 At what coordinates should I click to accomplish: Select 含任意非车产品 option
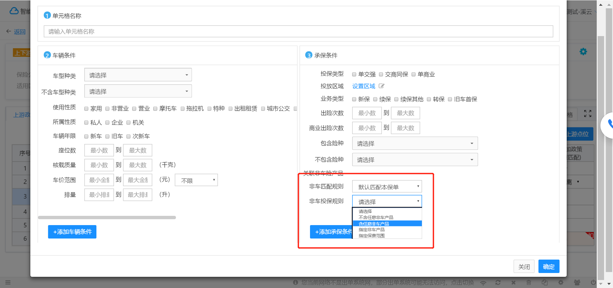(387, 224)
